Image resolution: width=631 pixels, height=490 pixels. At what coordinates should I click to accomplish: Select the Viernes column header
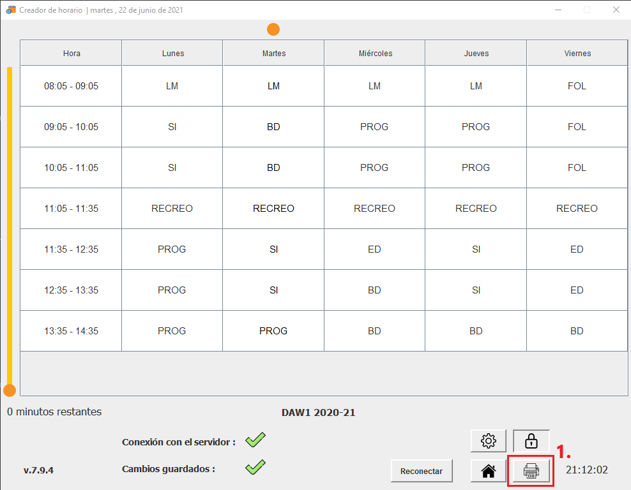pyautogui.click(x=577, y=54)
